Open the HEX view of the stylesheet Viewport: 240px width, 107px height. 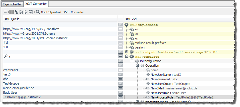[x=26, y=12]
